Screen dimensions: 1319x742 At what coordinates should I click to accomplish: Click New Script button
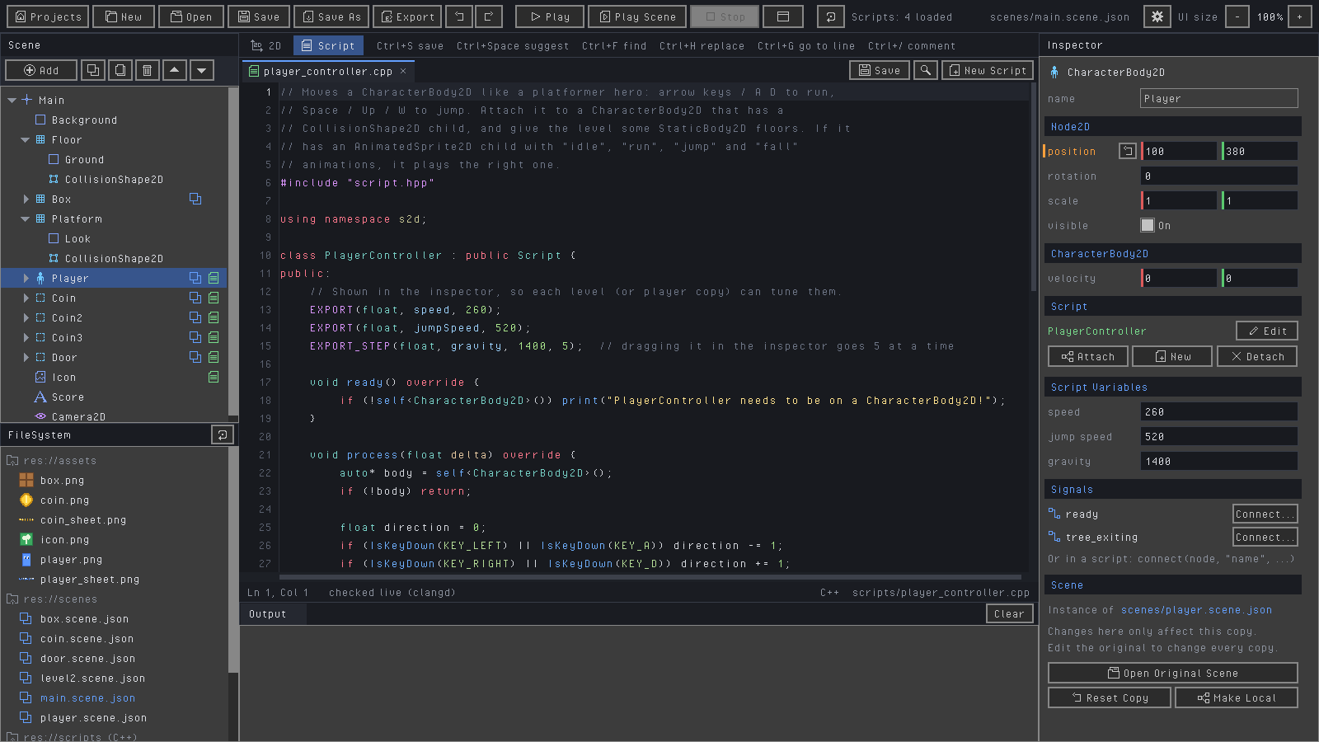988,71
